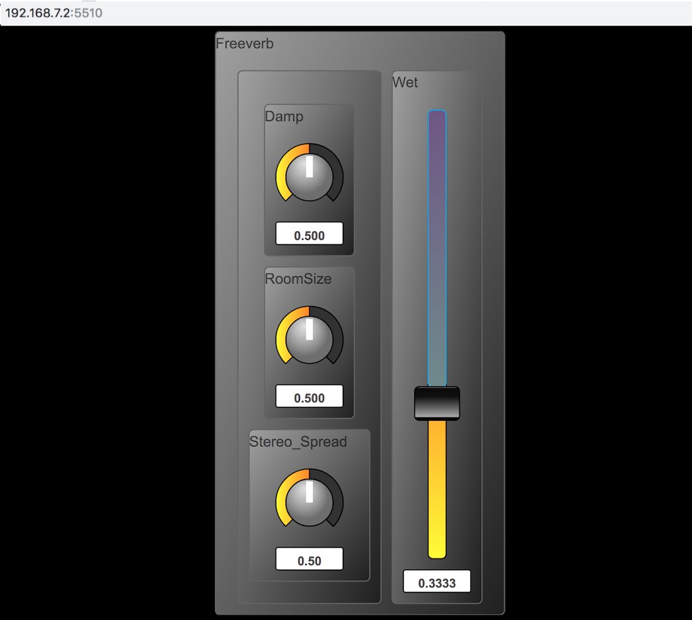Viewport: 692px width, 620px height.
Task: Click the browser address bar 192.168.7.2:5510
Action: 346,13
